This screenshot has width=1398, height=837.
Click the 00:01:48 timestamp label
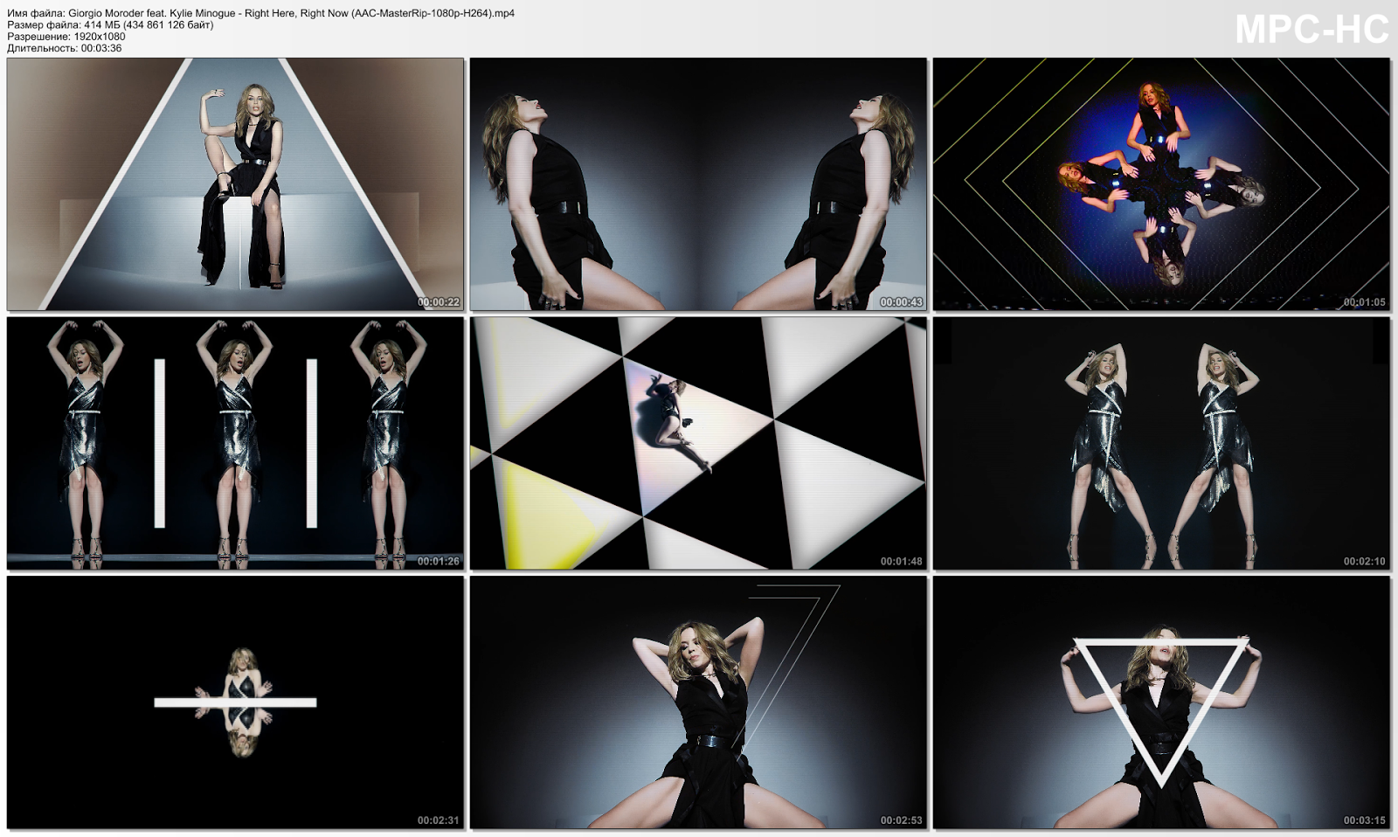coord(902,561)
